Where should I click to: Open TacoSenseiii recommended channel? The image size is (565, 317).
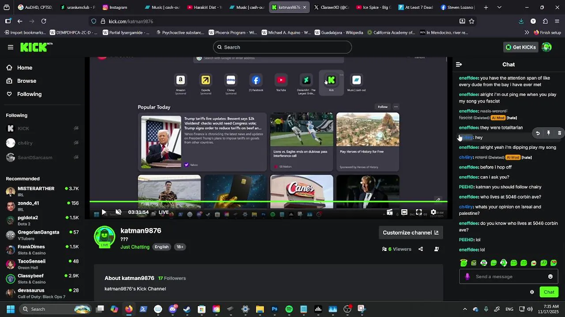pos(42,264)
